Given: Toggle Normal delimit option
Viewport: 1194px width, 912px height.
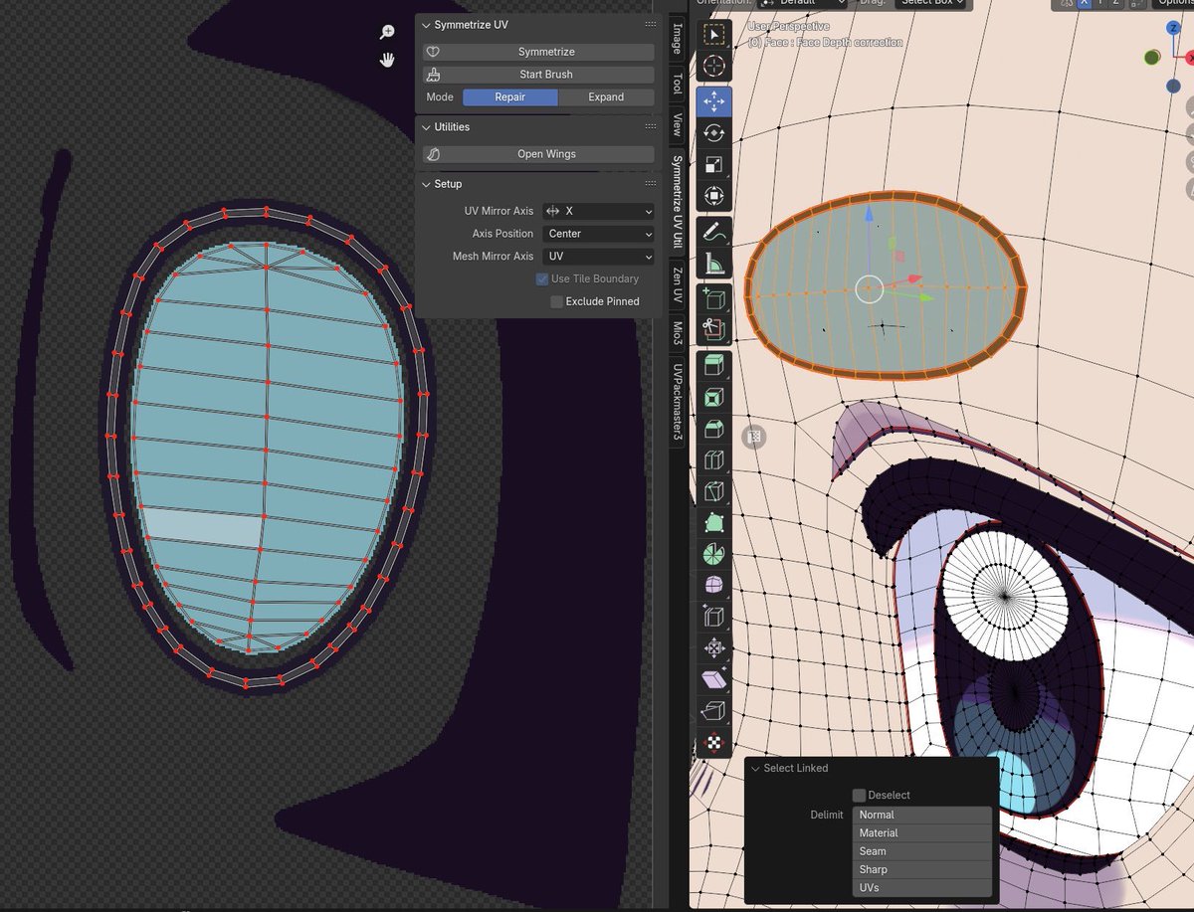Looking at the screenshot, I should pyautogui.click(x=922, y=815).
